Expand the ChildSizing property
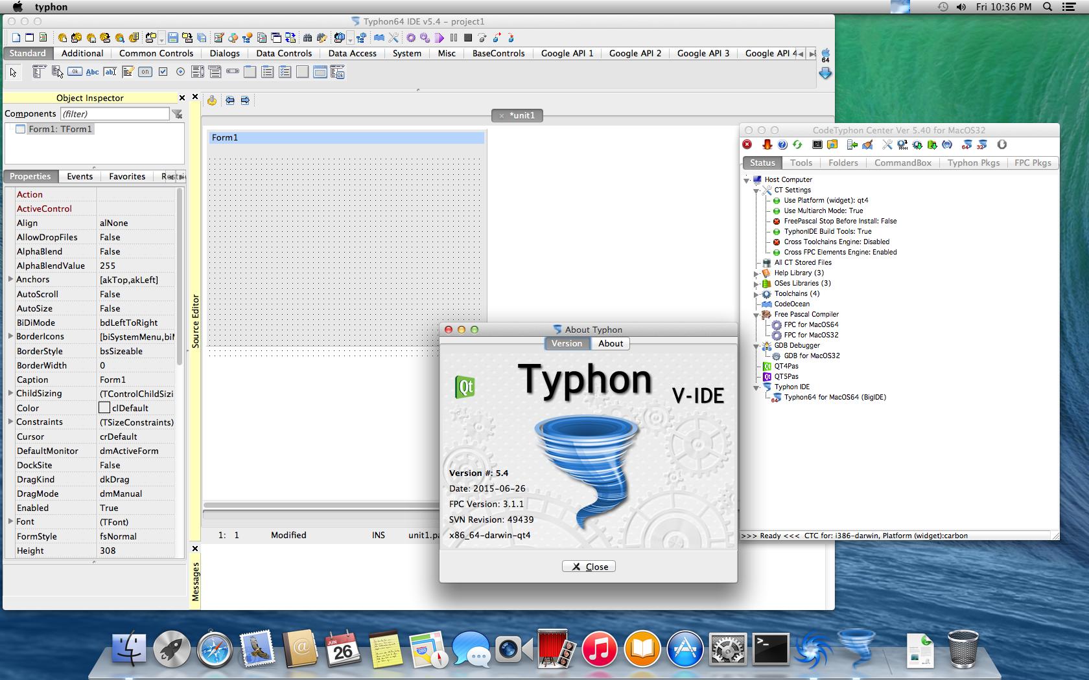This screenshot has width=1089, height=680. pyautogui.click(x=10, y=393)
